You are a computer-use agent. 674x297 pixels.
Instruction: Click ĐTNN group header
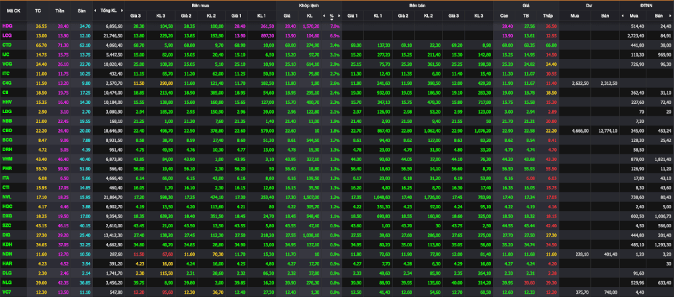[x=646, y=5]
